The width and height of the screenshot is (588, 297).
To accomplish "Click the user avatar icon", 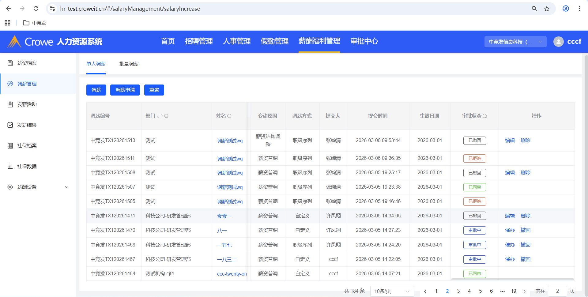I will [558, 42].
